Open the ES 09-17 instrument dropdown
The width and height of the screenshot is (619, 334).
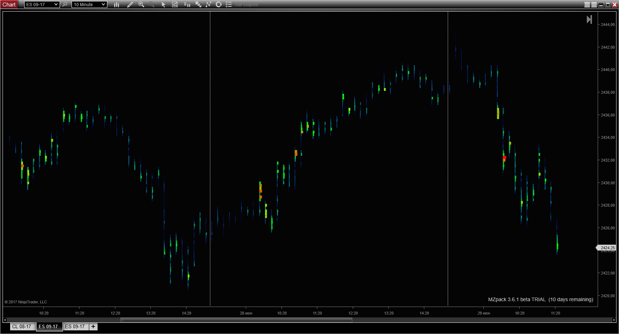[x=42, y=5]
